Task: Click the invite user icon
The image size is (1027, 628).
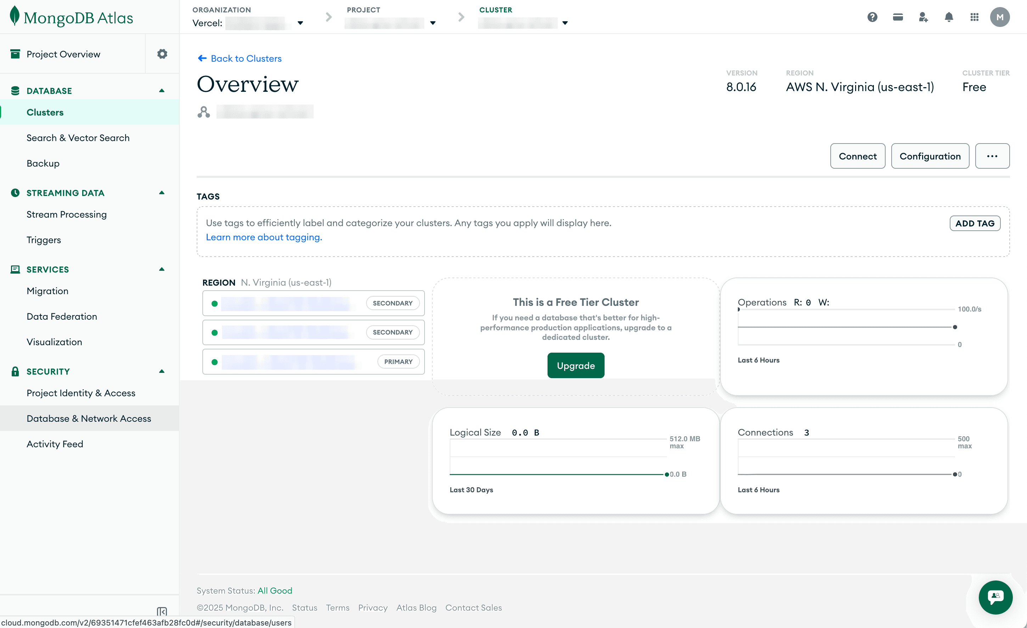Action: (x=923, y=17)
